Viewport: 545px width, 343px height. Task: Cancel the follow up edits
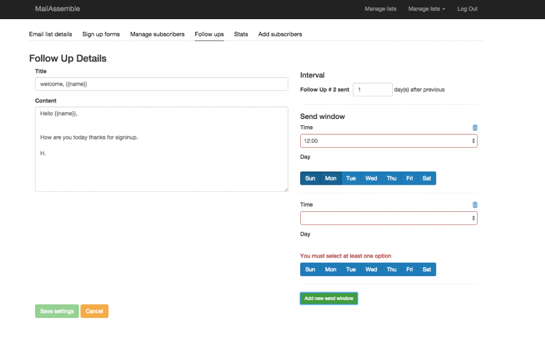[x=94, y=311]
